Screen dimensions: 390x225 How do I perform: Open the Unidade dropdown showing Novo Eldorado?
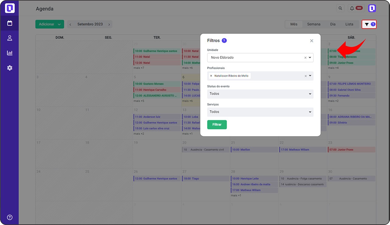click(x=260, y=57)
